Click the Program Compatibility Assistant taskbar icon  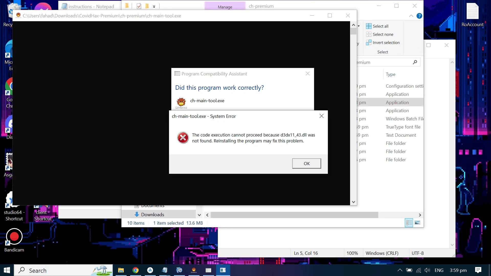coord(208,270)
